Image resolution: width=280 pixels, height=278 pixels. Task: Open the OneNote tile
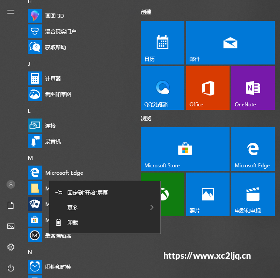point(253,88)
